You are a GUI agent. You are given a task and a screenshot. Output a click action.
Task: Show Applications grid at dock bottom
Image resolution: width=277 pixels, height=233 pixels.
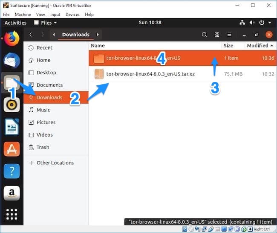coord(12,214)
